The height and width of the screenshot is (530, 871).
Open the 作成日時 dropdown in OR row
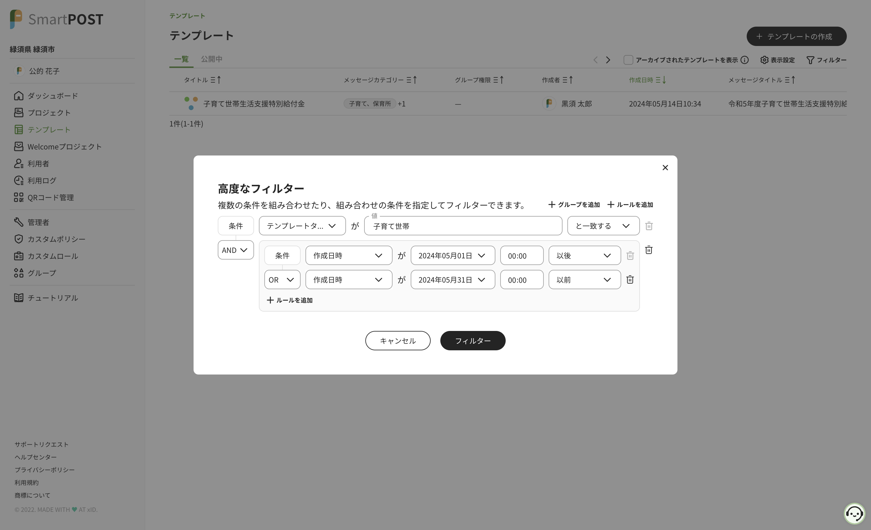click(348, 280)
